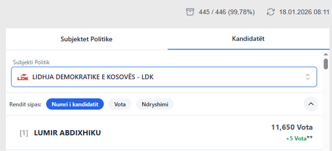The image size is (332, 151).
Task: Click the 11,650 Vota count
Action: point(292,127)
